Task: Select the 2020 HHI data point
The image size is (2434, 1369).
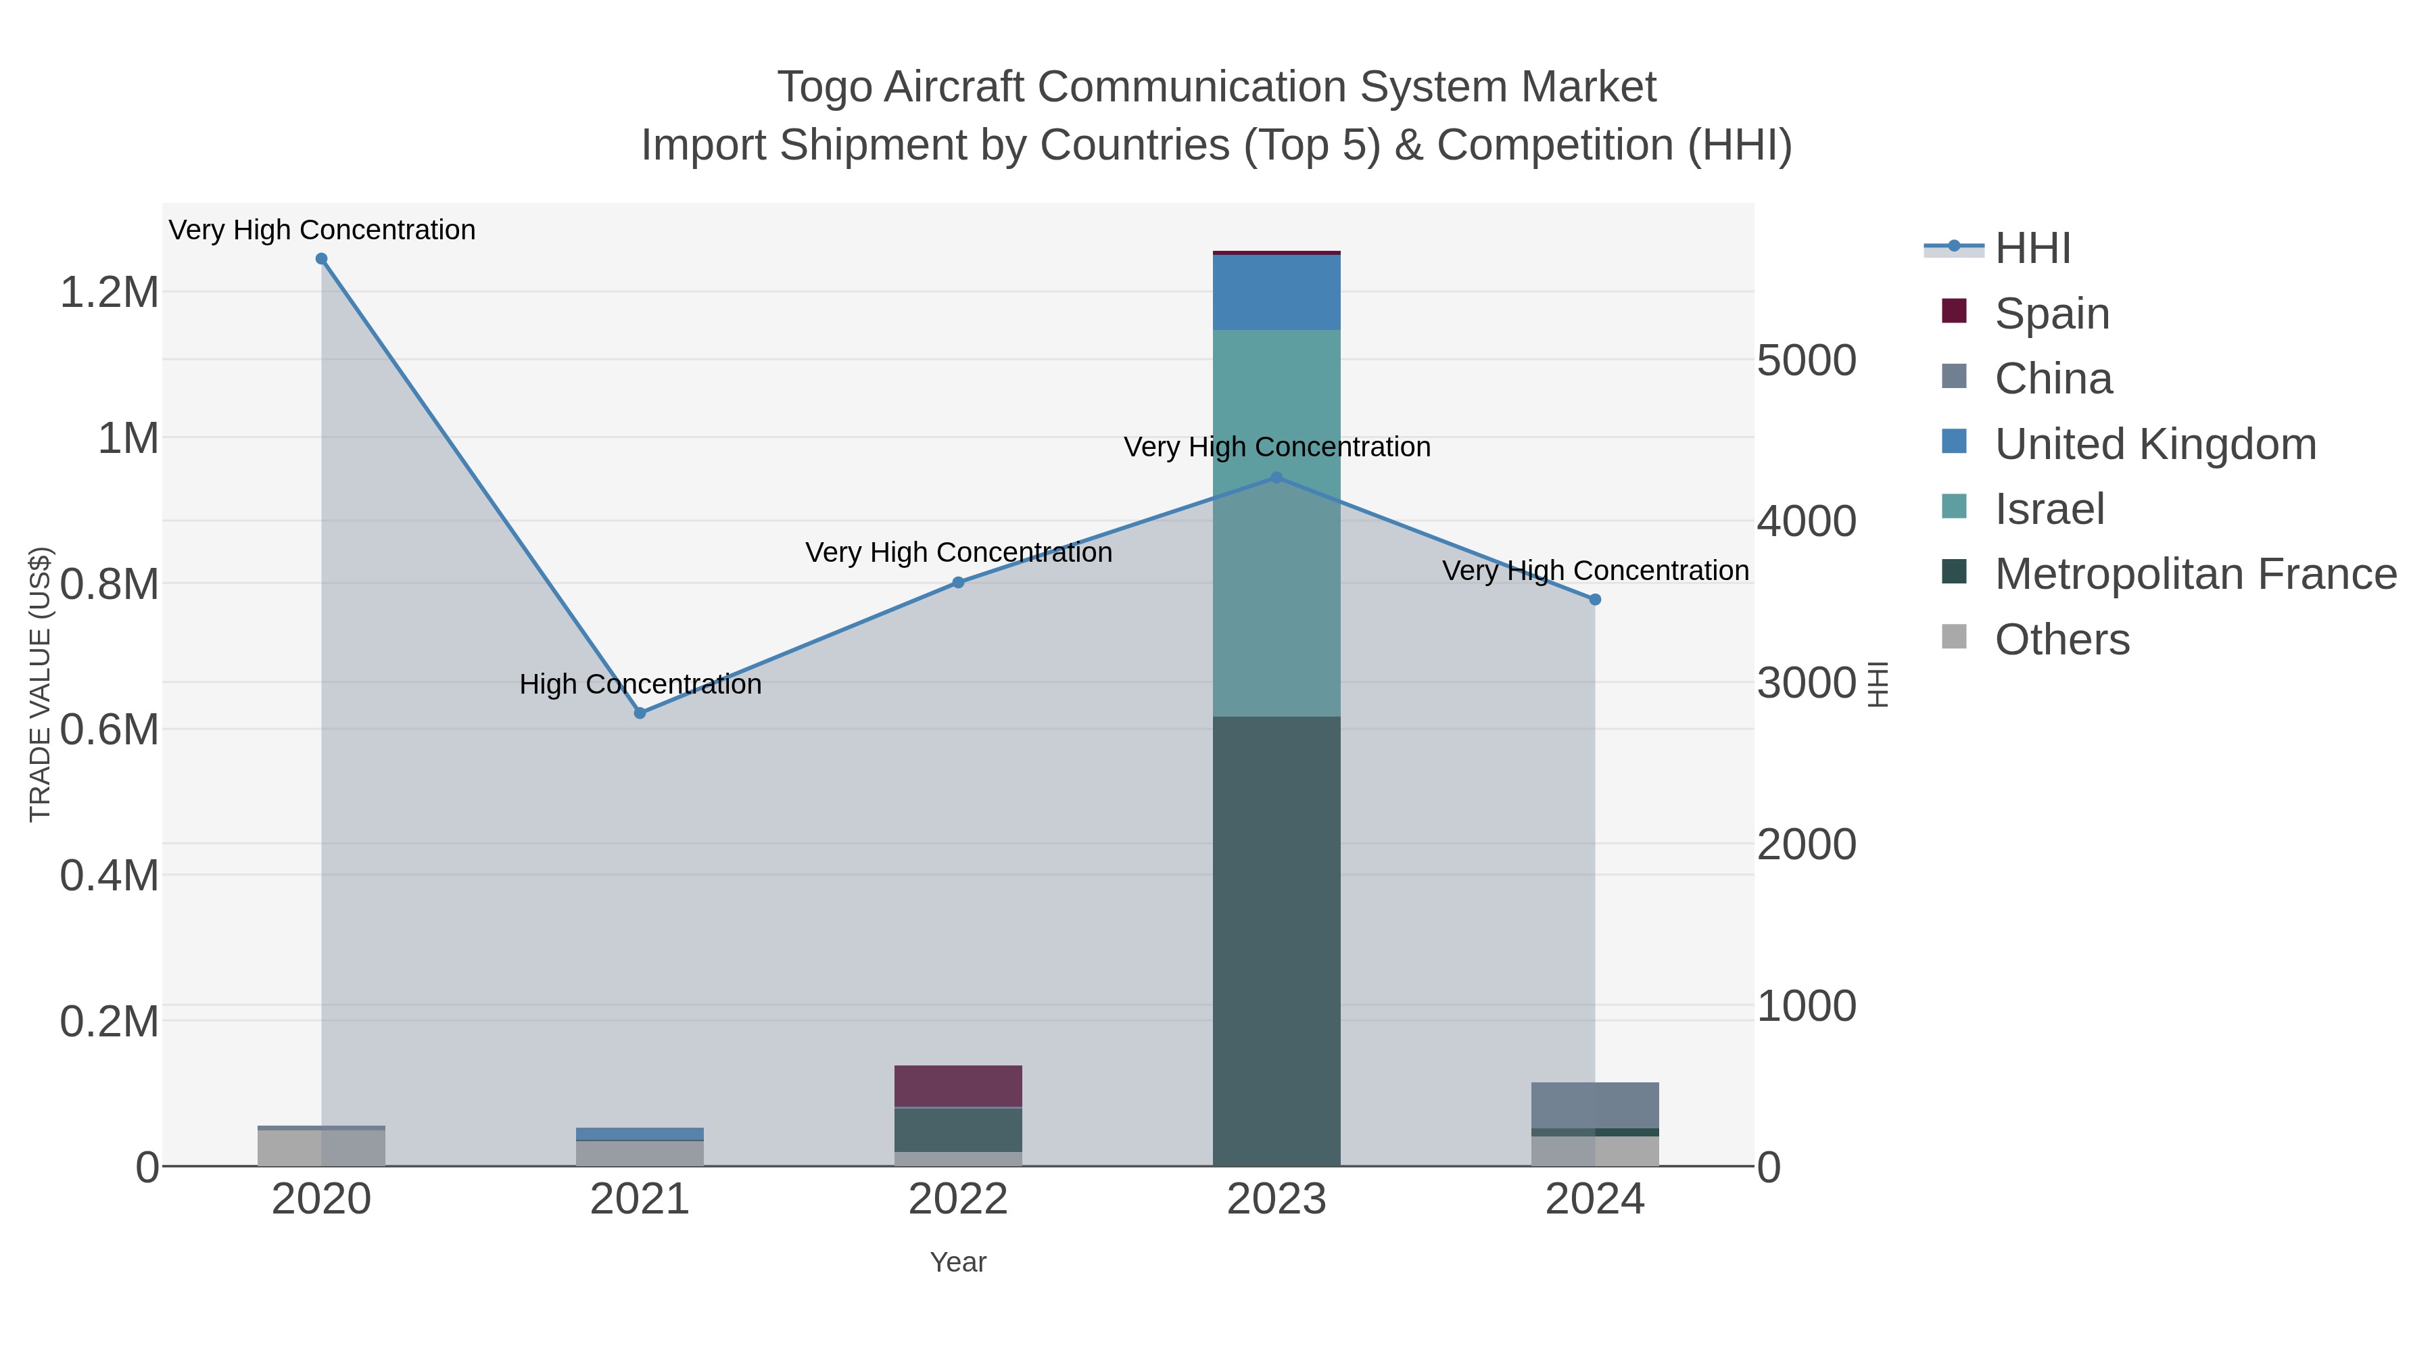Action: pyautogui.click(x=321, y=259)
